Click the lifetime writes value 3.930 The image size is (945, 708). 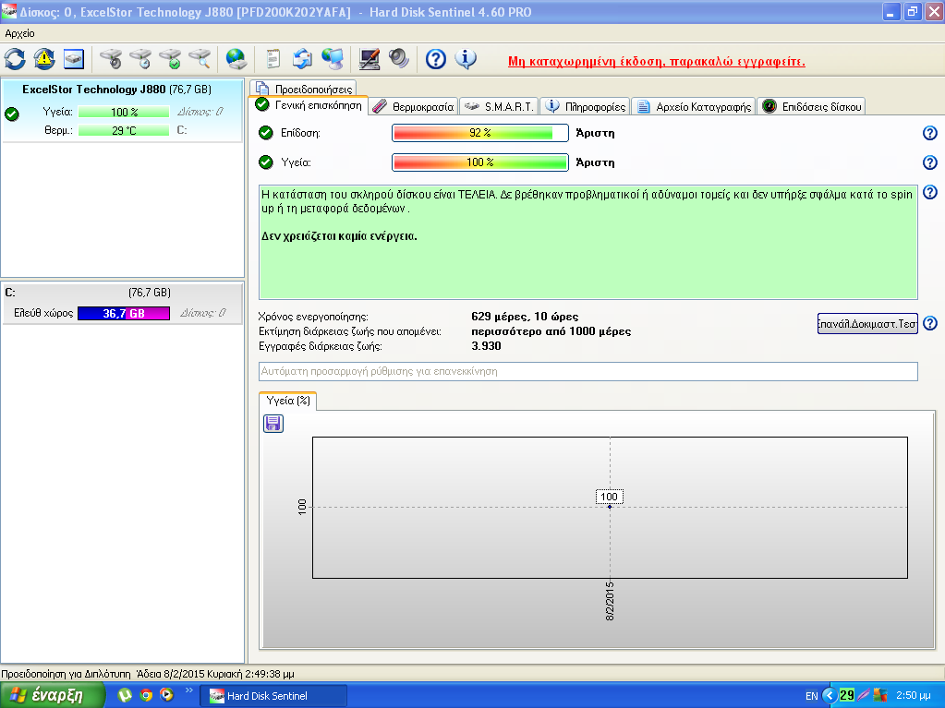(x=487, y=346)
